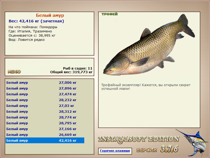The height and width of the screenshot is (158, 210).
Task: Select the 27,03 кг Белый амур row
Action: [x=45, y=106]
